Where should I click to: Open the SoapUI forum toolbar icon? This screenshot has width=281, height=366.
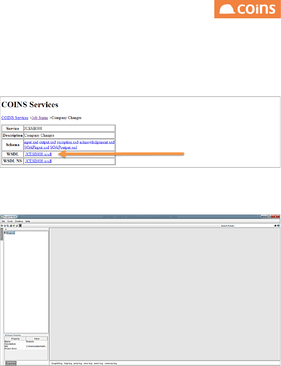pyautogui.click(x=11, y=226)
